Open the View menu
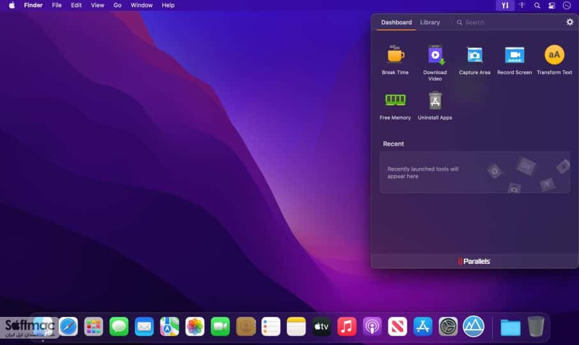579x345 pixels. 98,5
